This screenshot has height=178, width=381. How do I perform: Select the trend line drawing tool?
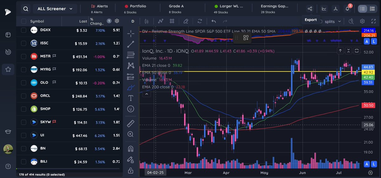(130, 44)
